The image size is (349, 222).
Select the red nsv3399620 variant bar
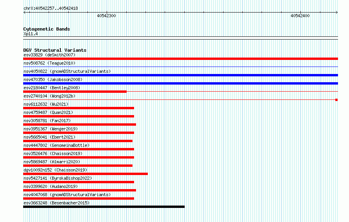tap(80, 190)
